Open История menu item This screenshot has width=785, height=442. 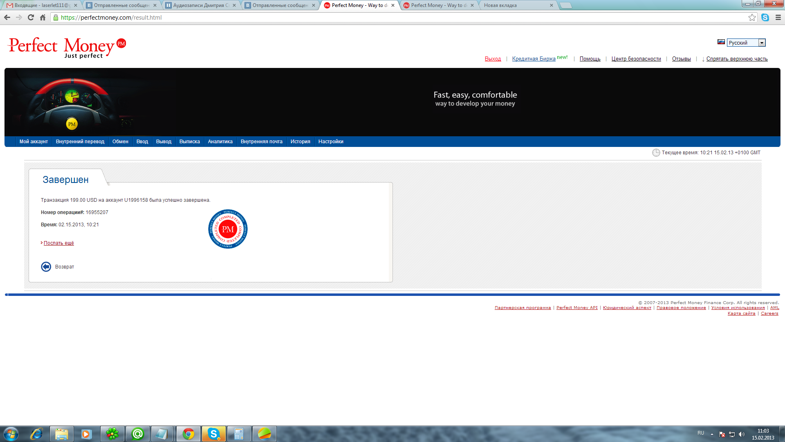301,142
